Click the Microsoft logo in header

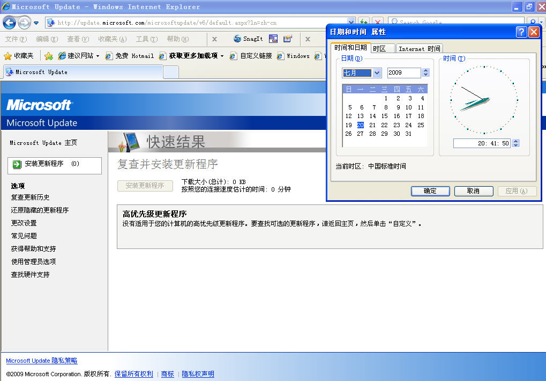(x=39, y=105)
